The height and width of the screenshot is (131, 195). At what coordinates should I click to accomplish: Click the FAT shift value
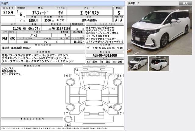point(5,38)
